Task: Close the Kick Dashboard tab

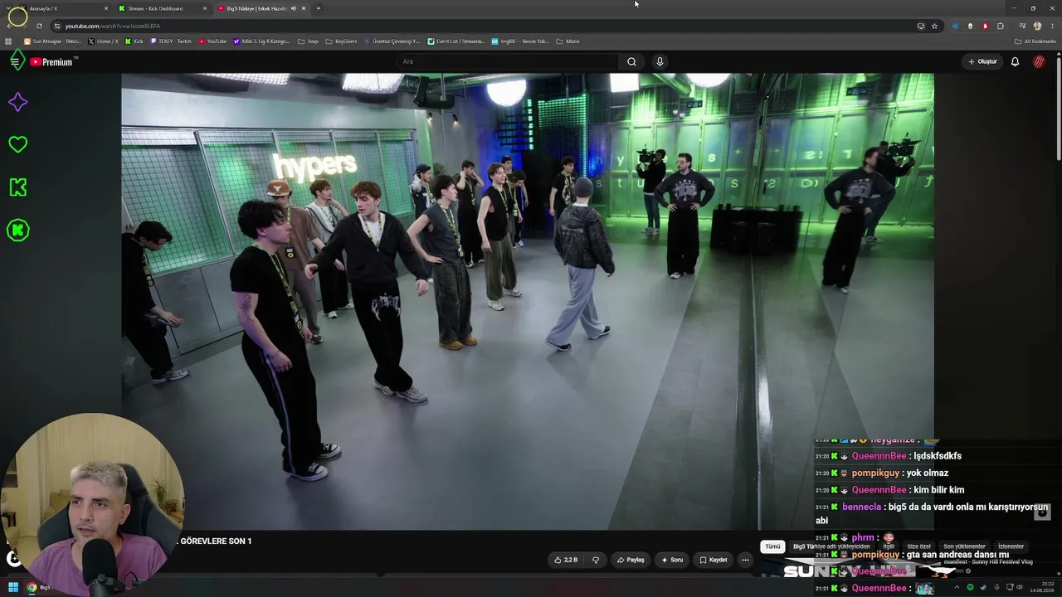Action: point(205,8)
